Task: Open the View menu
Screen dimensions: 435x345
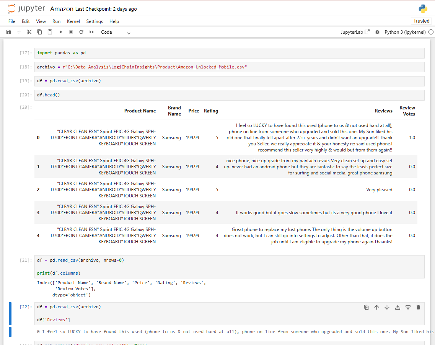Action: tap(41, 21)
